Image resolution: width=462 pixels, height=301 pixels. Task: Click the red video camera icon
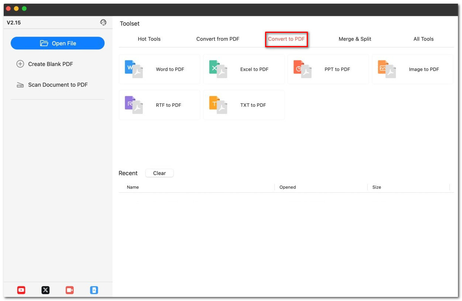coord(70,290)
